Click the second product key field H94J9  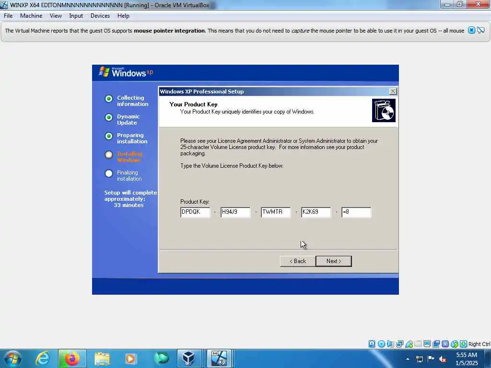coord(235,212)
